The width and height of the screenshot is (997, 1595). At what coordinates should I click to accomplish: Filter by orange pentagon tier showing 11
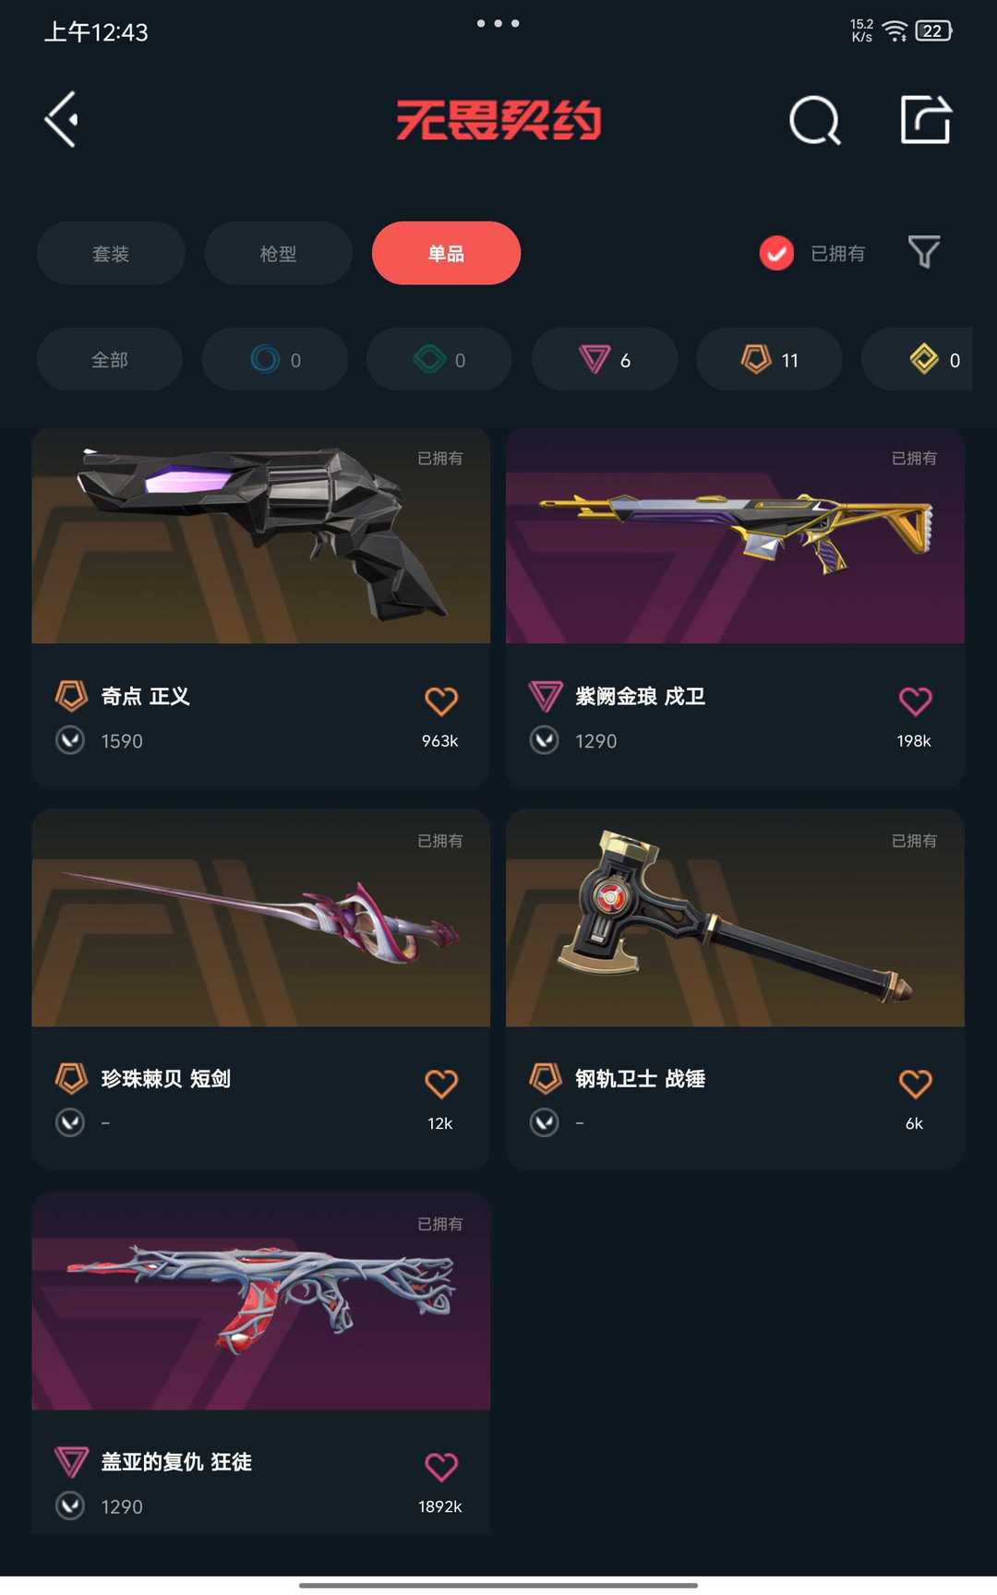pyautogui.click(x=769, y=359)
